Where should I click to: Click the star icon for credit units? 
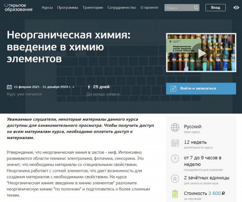click(x=175, y=179)
